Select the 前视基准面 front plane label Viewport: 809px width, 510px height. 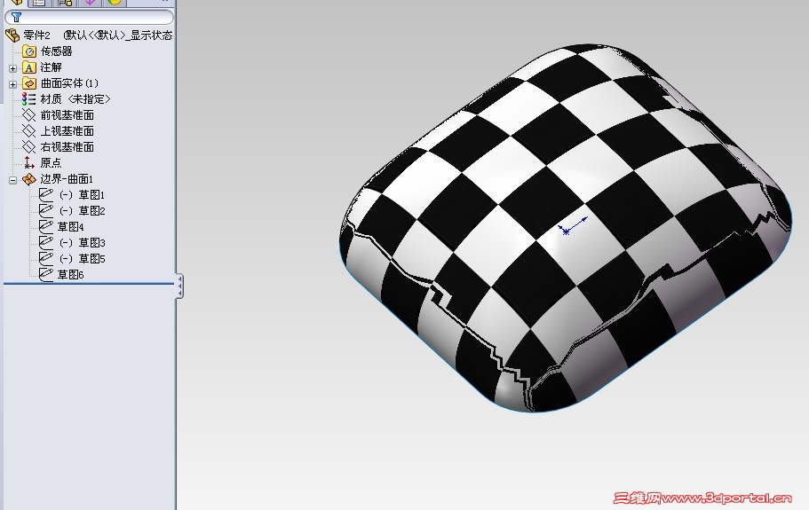67,115
